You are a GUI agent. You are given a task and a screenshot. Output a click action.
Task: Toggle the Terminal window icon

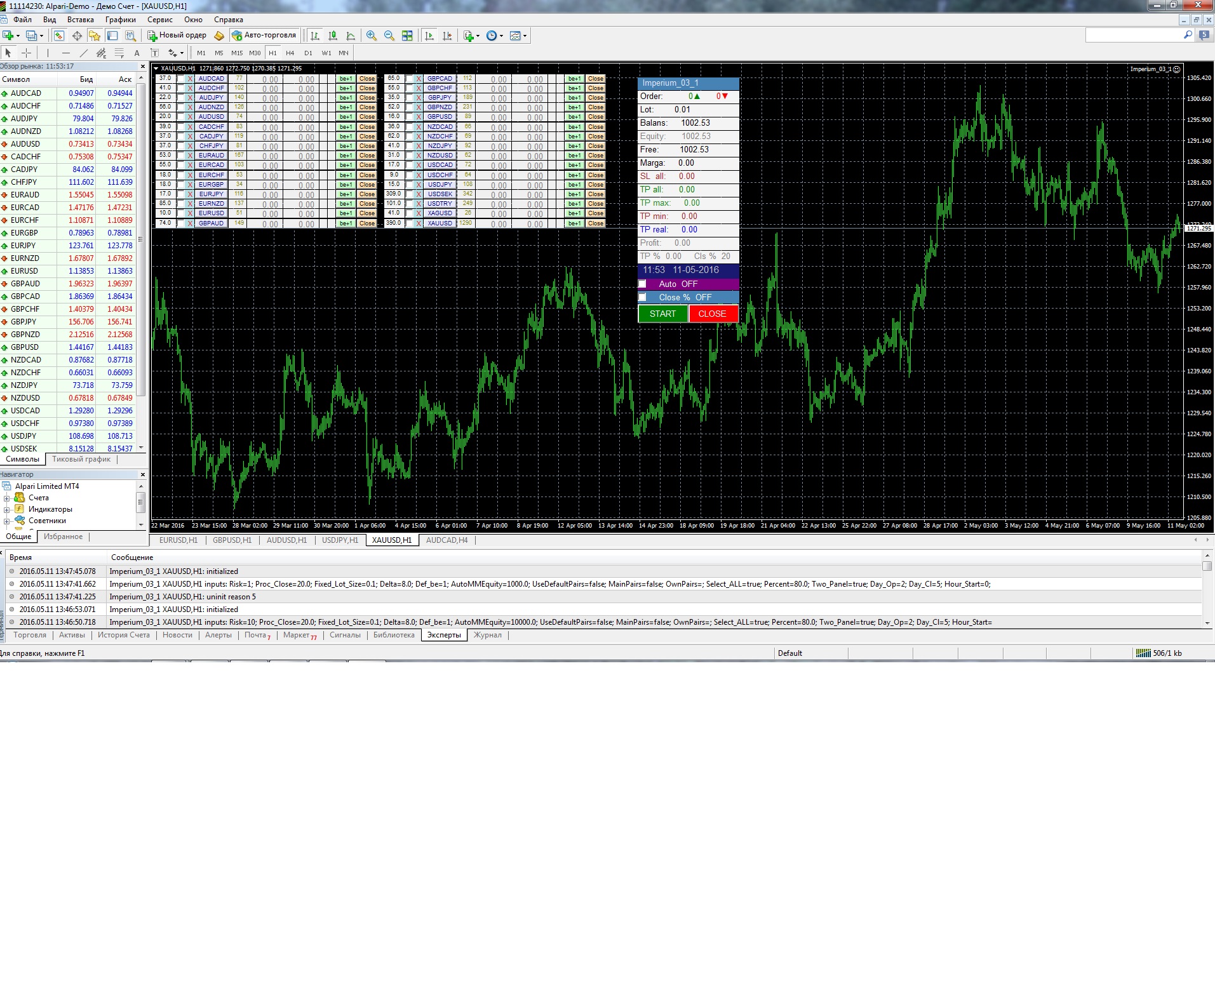[x=112, y=36]
